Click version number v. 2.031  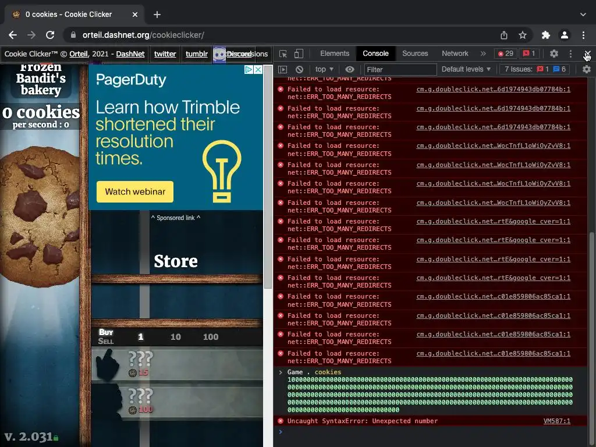[28, 437]
